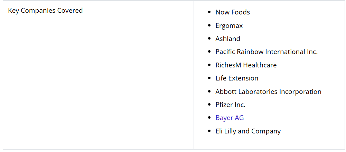
Task: Click the RichesM Healthcare entry
Action: [246, 65]
